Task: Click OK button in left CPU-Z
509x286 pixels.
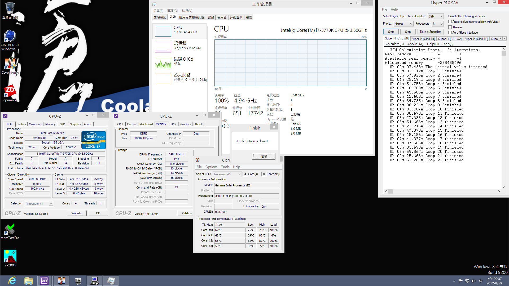Action: pyautogui.click(x=98, y=213)
